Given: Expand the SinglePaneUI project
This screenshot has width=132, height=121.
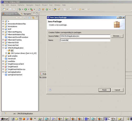Looking at the screenshot, I should coord(3,67).
